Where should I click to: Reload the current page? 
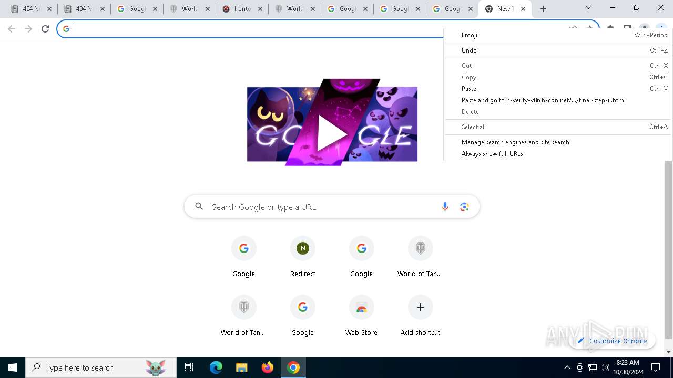pyautogui.click(x=45, y=29)
